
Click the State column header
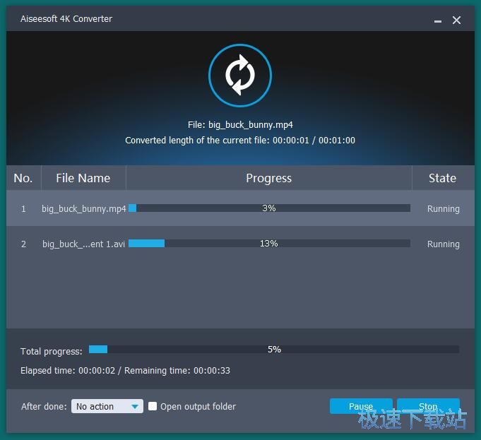coord(443,178)
